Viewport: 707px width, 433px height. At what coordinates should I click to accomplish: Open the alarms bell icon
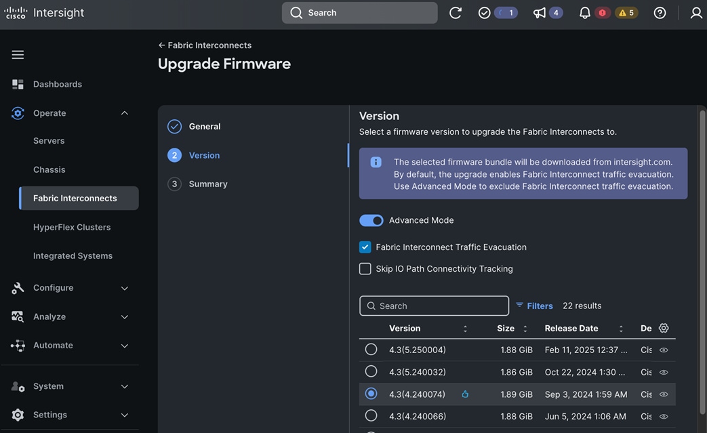pos(584,13)
